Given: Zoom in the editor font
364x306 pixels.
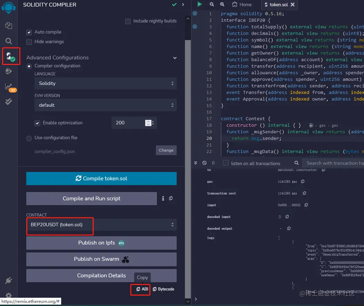Looking at the screenshot, I should [x=222, y=4].
